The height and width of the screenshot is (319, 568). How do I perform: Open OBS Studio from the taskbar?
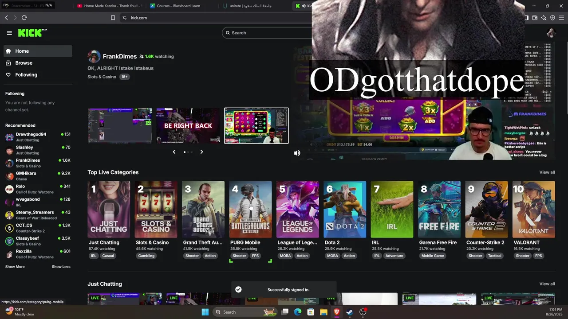[363, 312]
